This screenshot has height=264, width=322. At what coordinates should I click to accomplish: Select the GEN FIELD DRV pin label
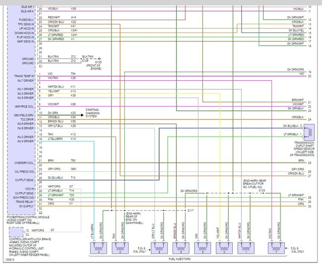pyautogui.click(x=24, y=115)
